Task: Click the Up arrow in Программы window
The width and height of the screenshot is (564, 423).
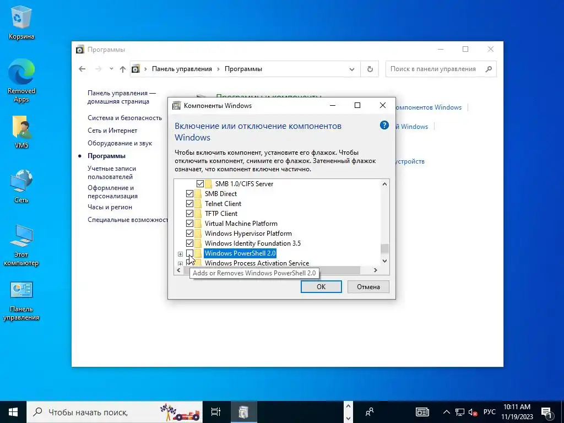Action: (x=123, y=69)
